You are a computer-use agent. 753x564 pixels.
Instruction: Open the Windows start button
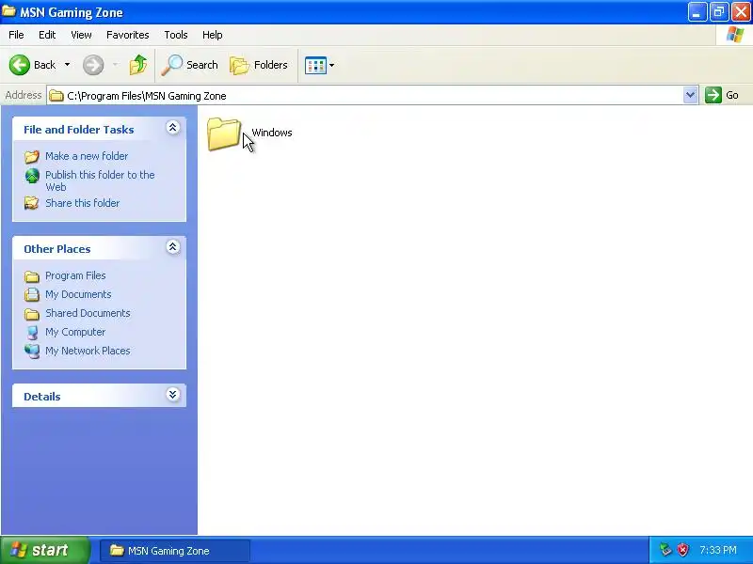click(44, 550)
